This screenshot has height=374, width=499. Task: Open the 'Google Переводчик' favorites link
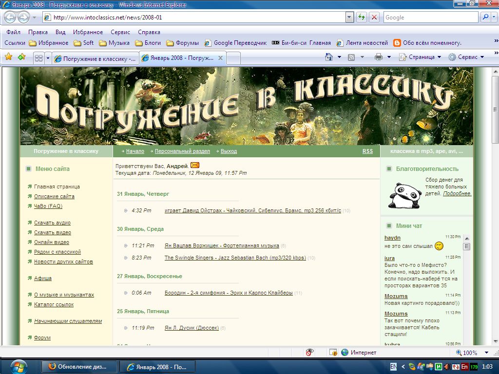[x=235, y=43]
